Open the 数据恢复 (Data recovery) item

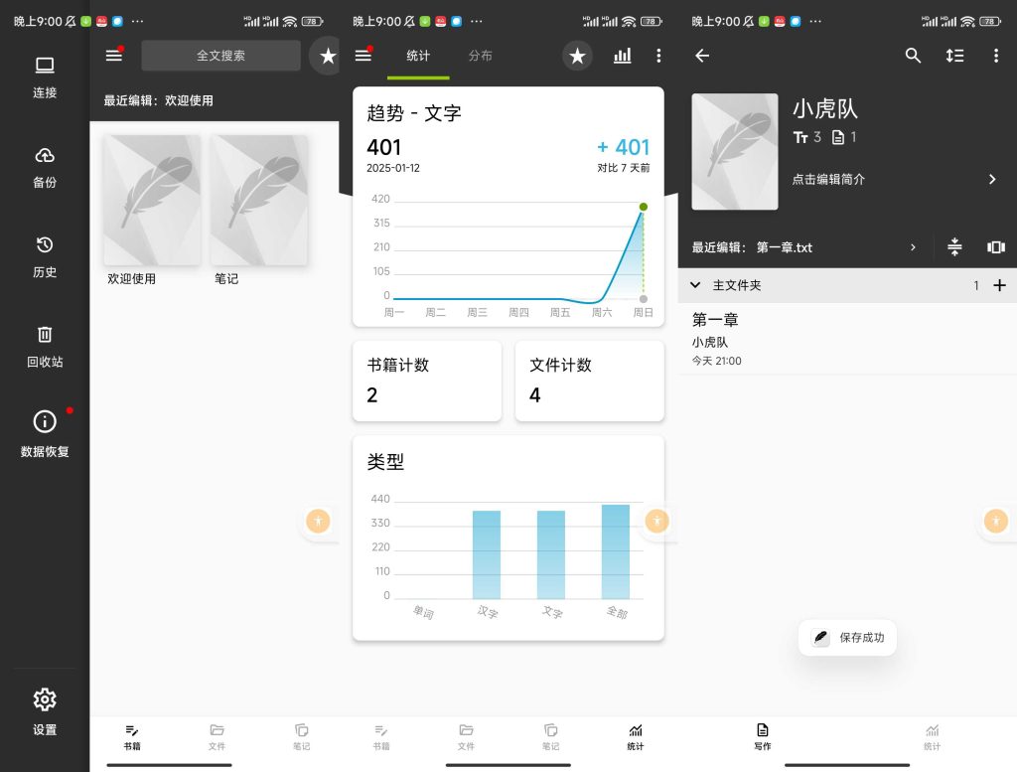pyautogui.click(x=45, y=433)
